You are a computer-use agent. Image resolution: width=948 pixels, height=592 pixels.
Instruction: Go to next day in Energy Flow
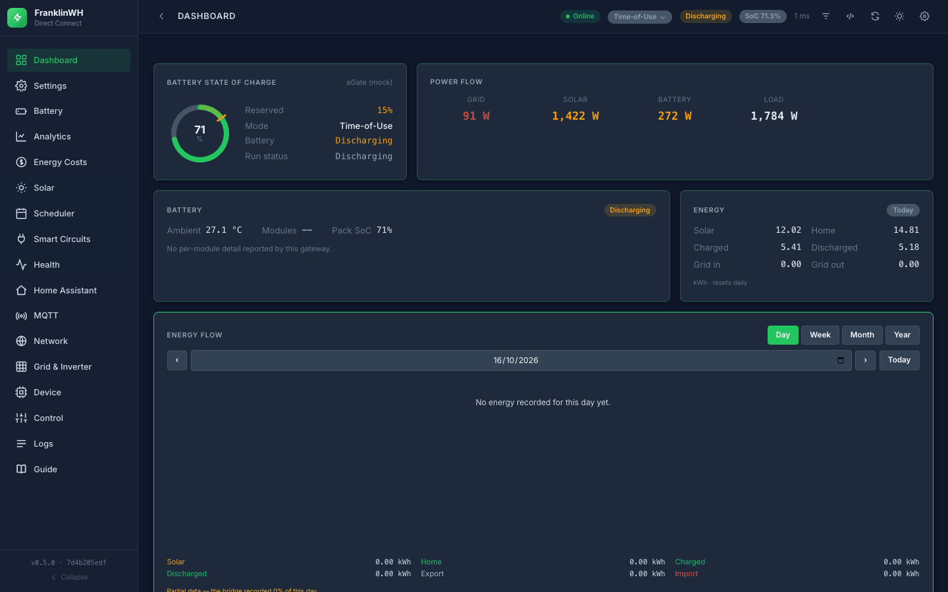[865, 360]
